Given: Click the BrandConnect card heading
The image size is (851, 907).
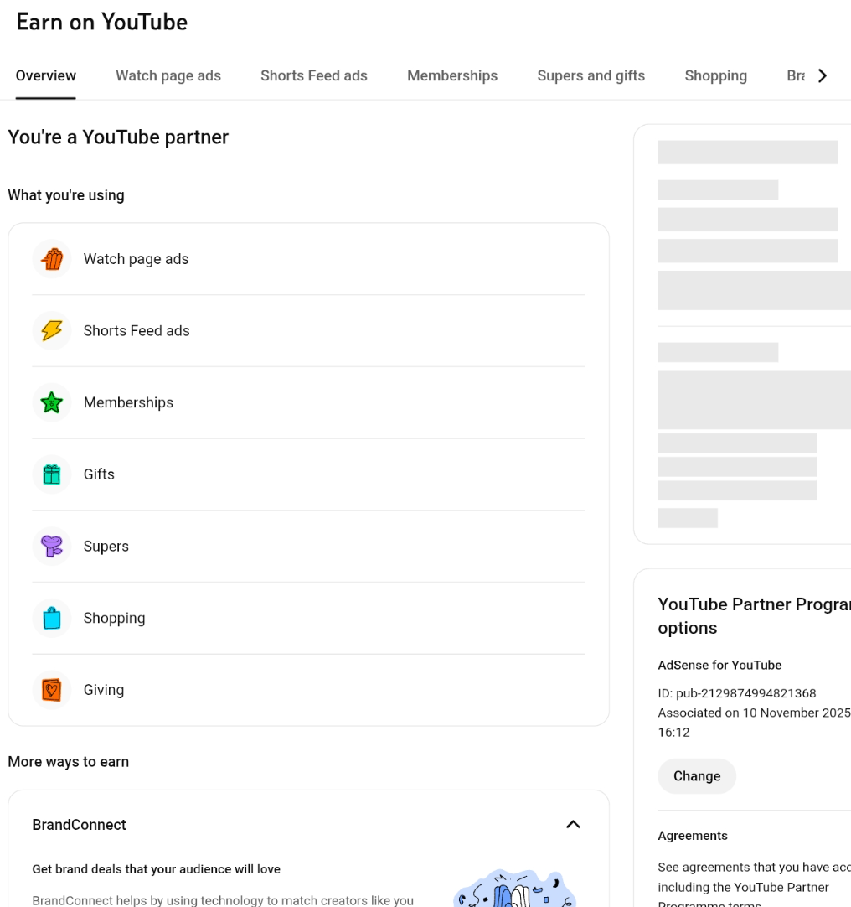Looking at the screenshot, I should point(80,825).
